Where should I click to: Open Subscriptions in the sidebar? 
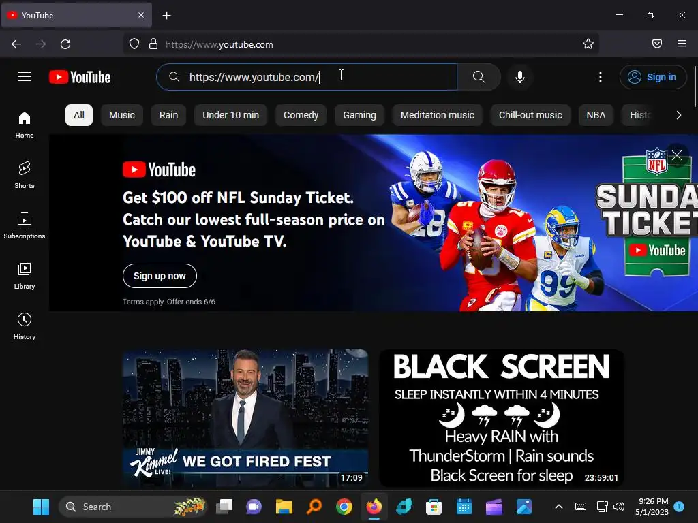[25, 225]
